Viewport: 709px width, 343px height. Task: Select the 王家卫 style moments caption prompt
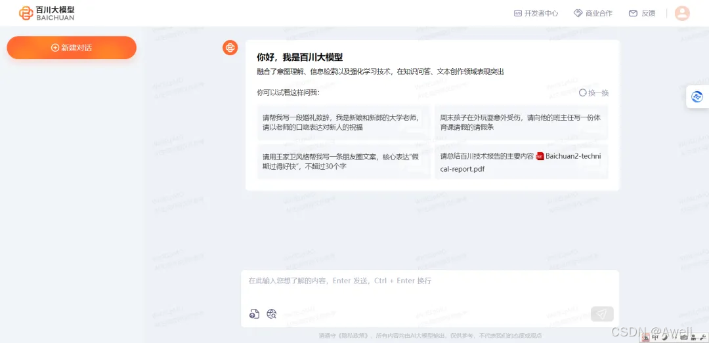pyautogui.click(x=343, y=161)
